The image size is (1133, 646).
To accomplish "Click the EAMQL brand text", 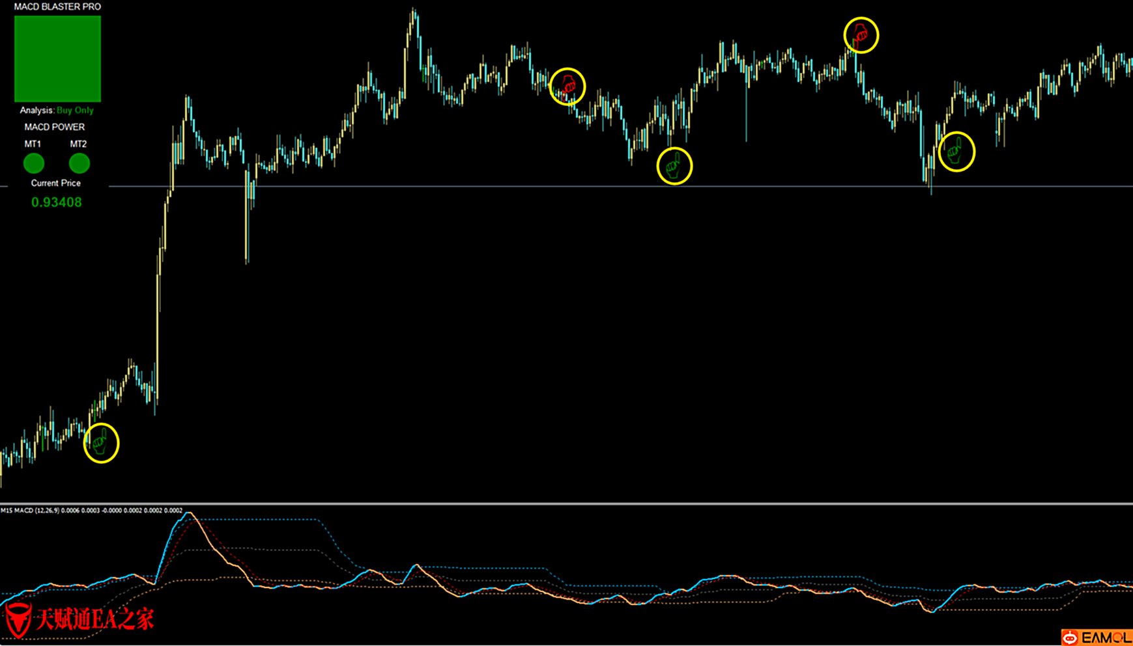I will (1105, 638).
